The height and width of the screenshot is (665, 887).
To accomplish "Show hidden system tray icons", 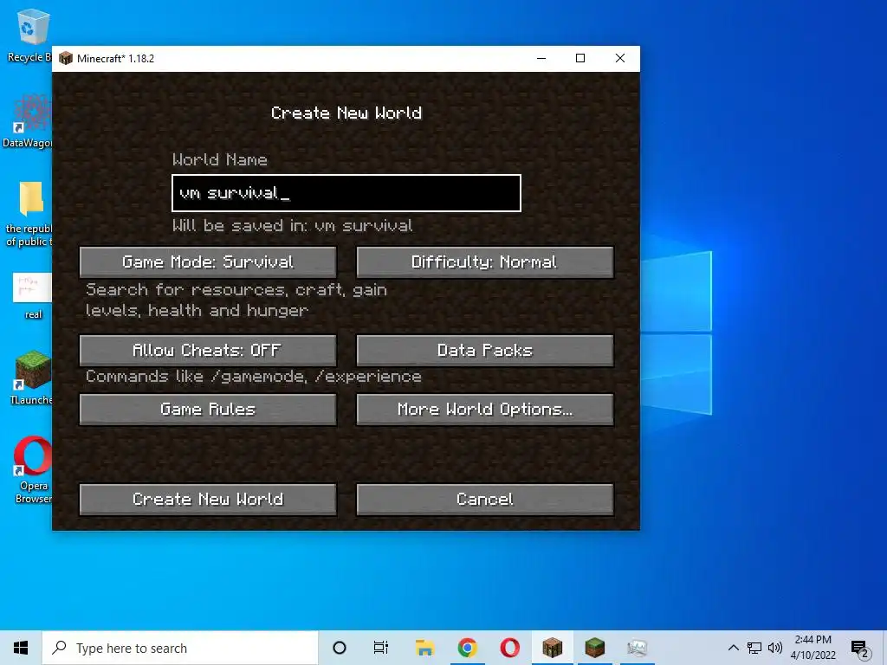I will pyautogui.click(x=733, y=648).
